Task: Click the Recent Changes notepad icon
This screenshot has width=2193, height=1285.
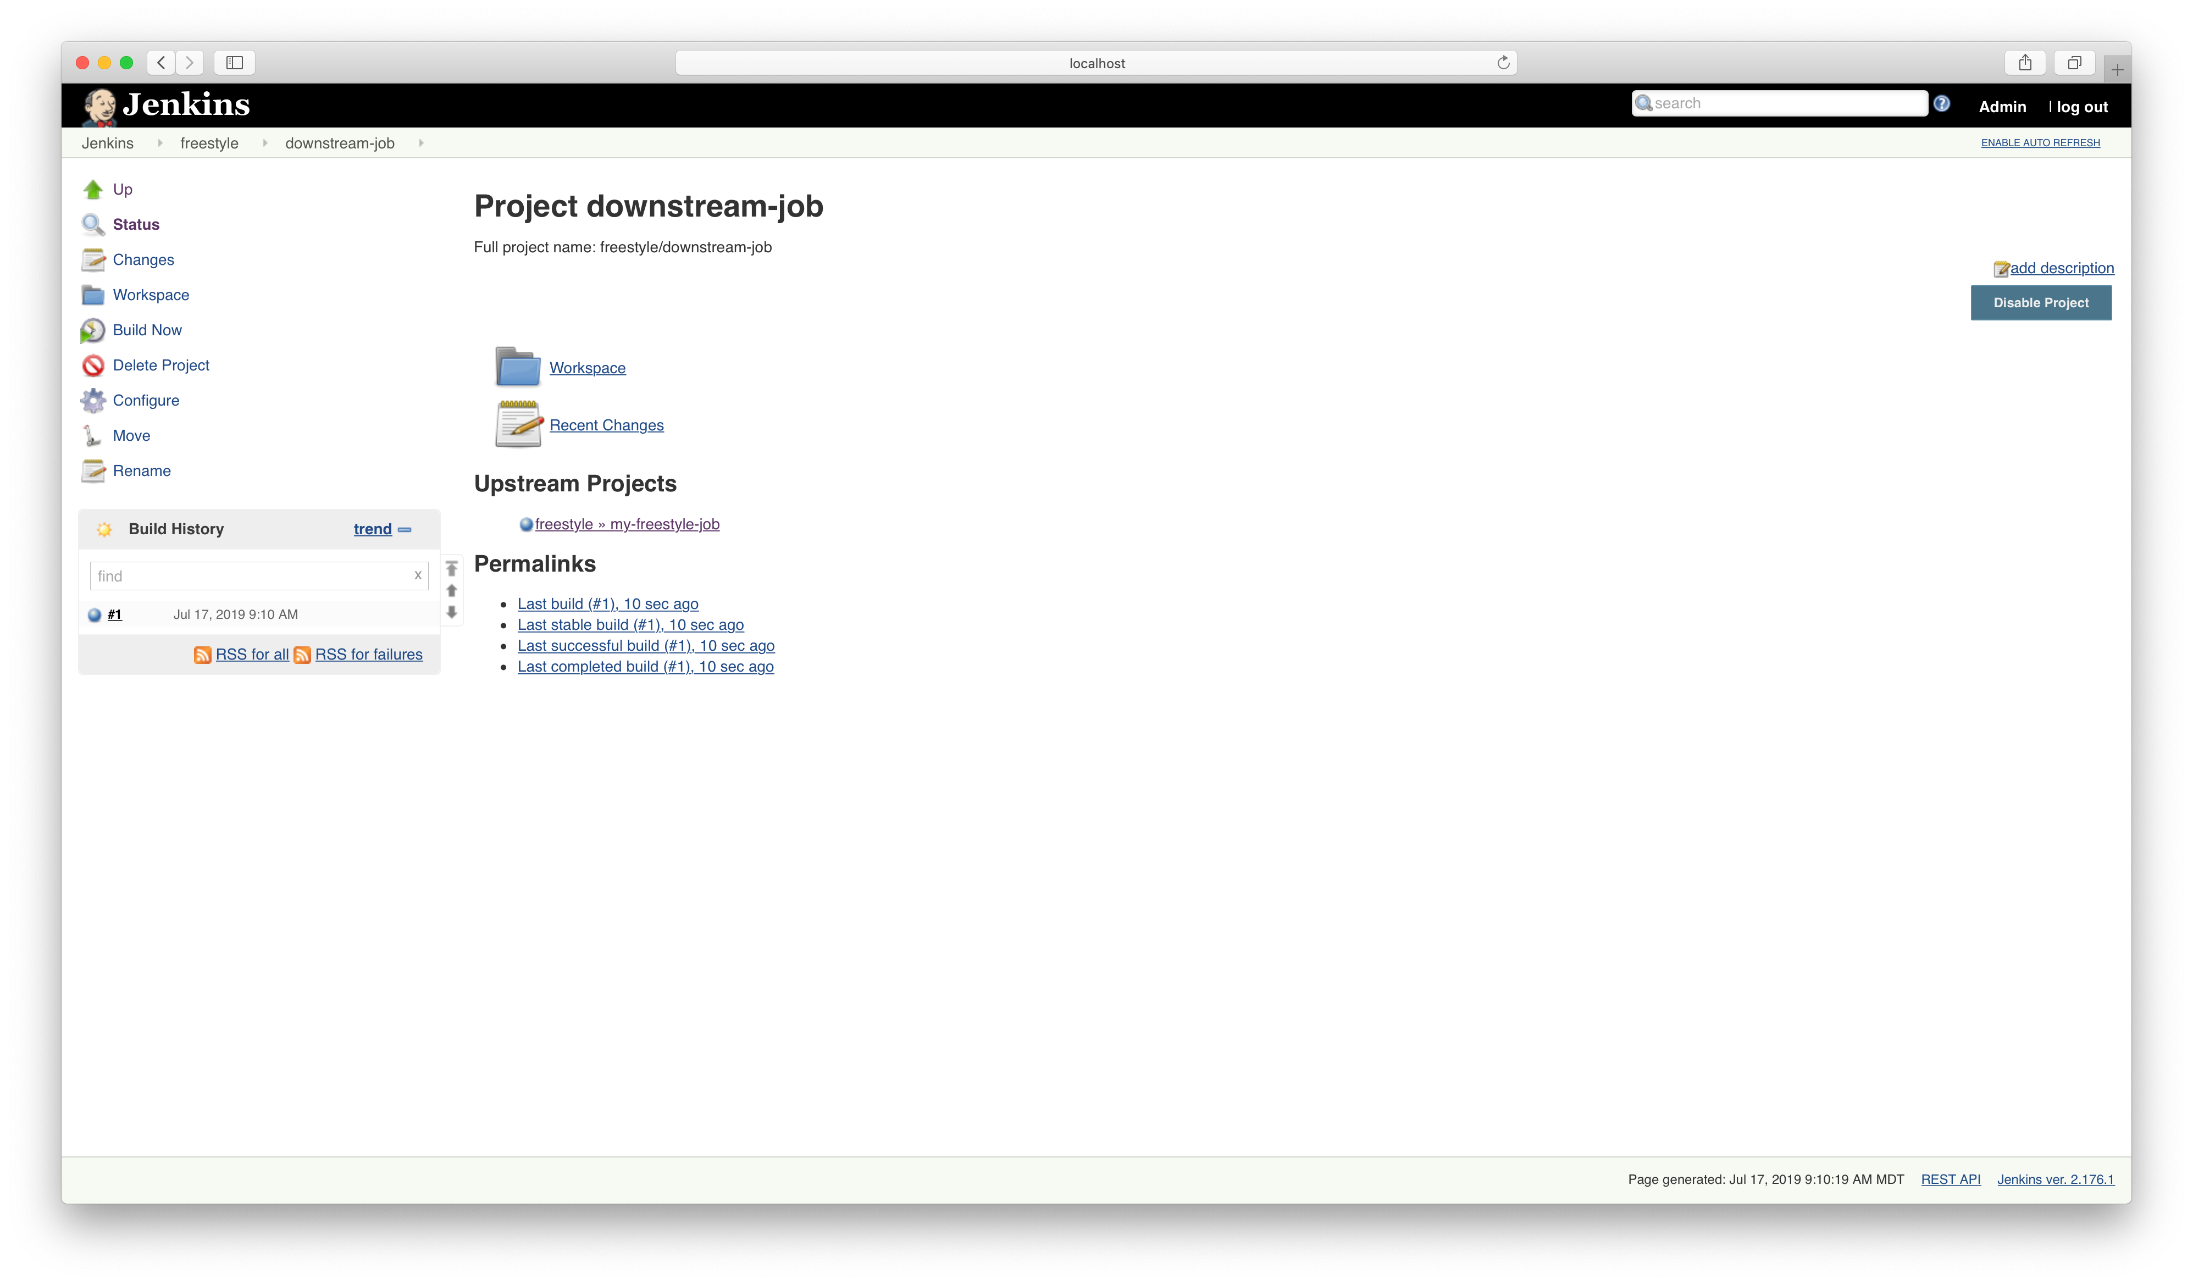Action: click(519, 424)
